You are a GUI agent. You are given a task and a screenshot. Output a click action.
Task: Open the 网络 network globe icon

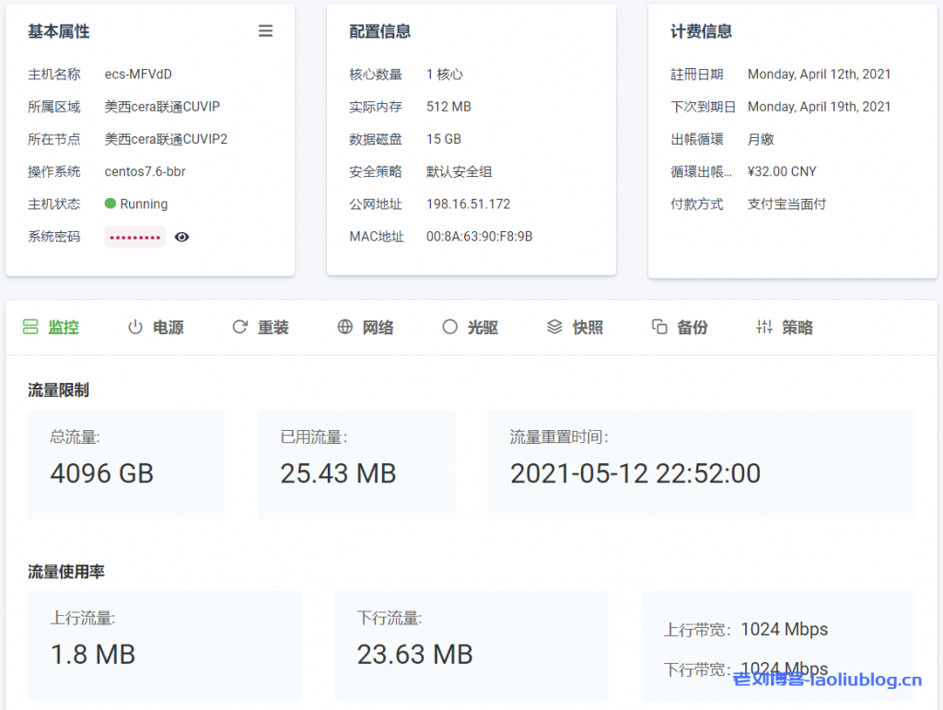click(x=344, y=326)
